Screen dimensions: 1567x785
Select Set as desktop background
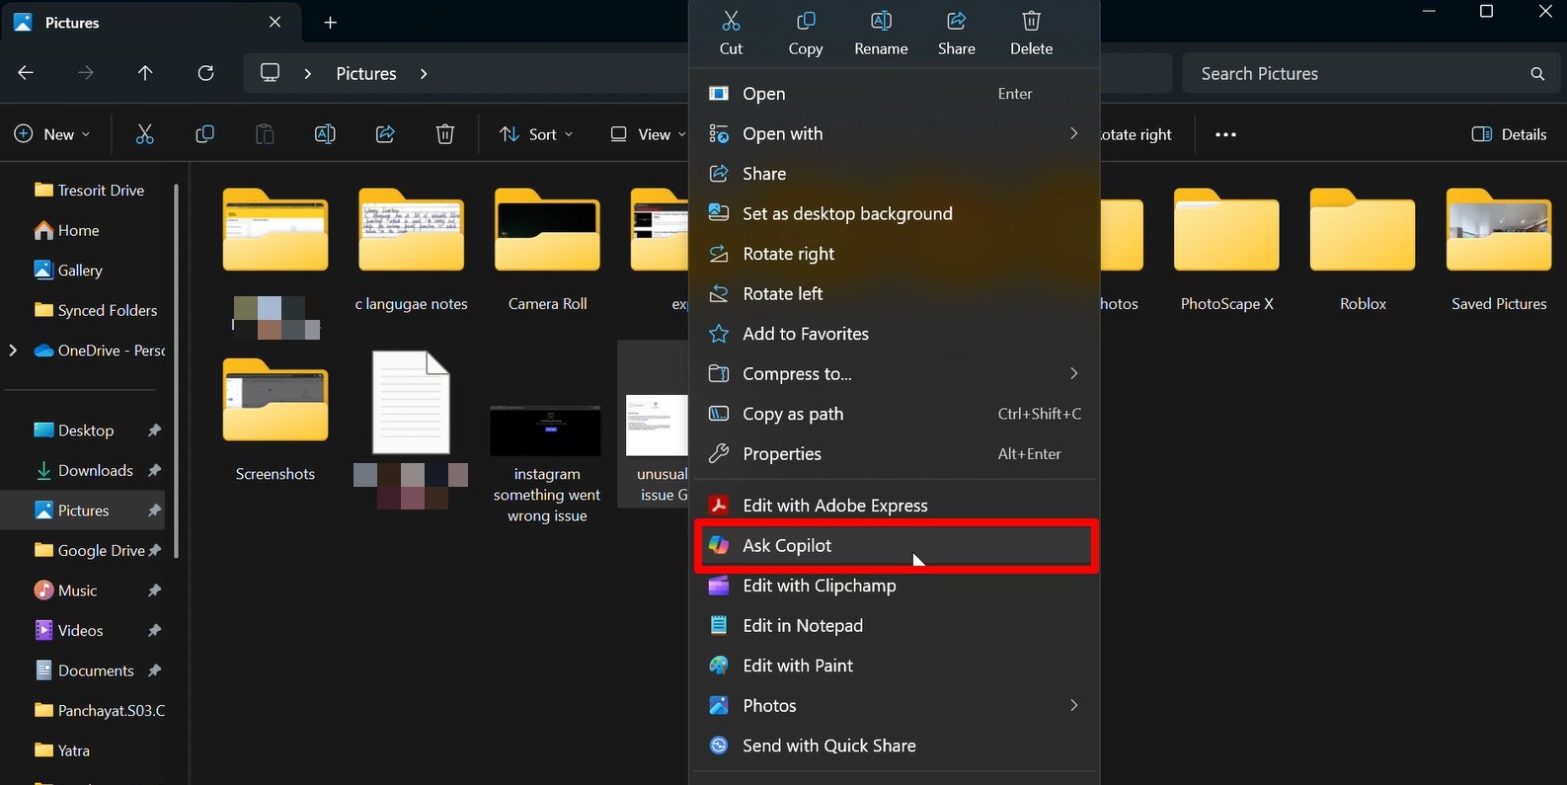896,213
